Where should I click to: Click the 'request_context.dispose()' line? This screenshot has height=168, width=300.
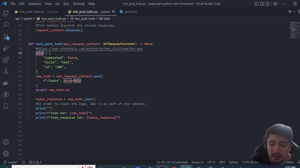click(59, 30)
